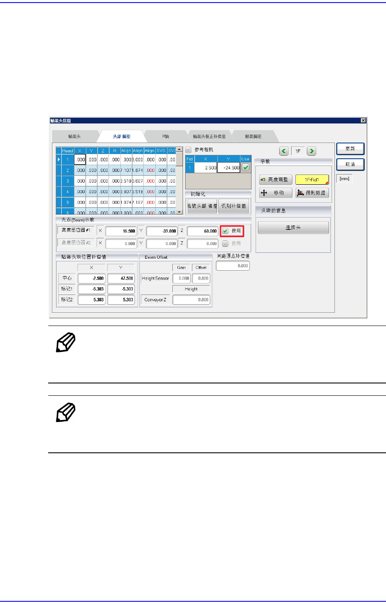Click 高度感应器 #2 Y field
This screenshot has width=386, height=606.
coord(162,243)
